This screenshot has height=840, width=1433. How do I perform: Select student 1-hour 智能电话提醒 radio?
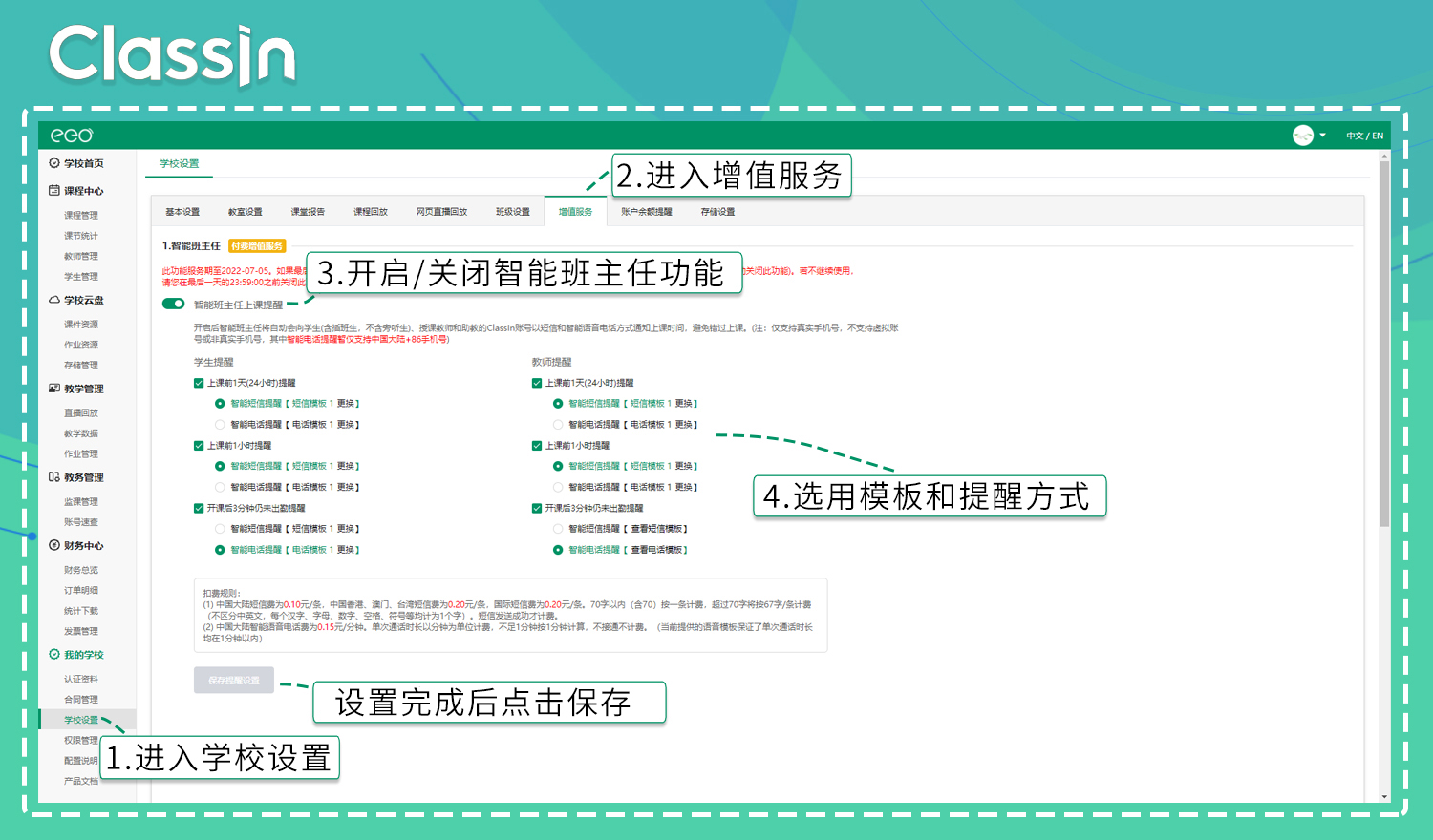[x=220, y=488]
